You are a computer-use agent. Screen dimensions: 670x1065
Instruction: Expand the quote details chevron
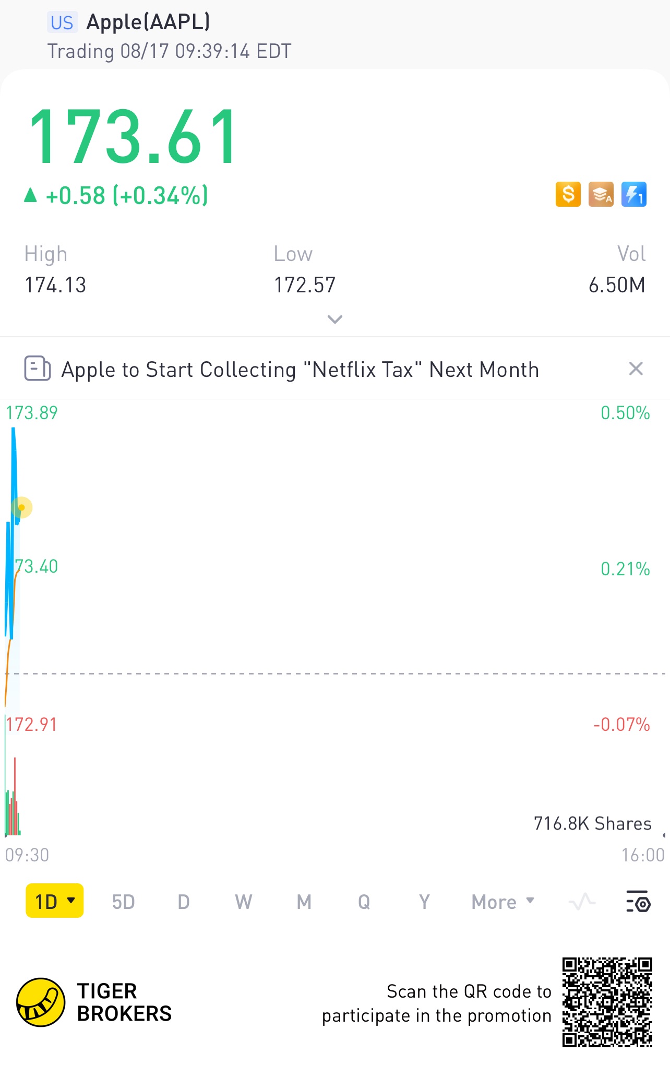click(334, 319)
